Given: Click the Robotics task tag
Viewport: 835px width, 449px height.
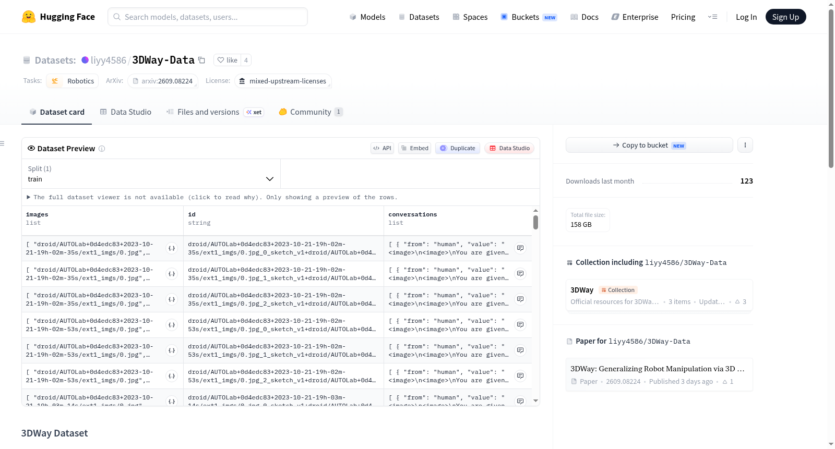Looking at the screenshot, I should 73,81.
